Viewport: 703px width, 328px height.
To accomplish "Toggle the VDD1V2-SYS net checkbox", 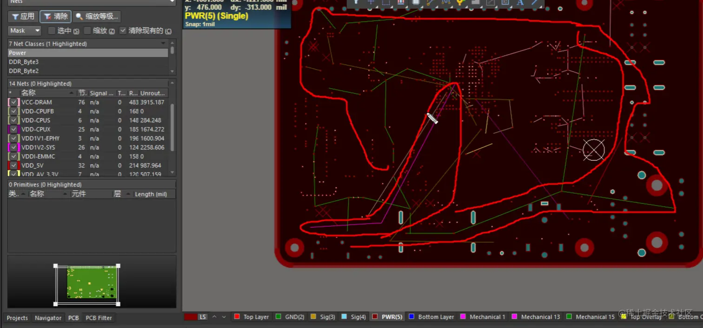I will (14, 147).
